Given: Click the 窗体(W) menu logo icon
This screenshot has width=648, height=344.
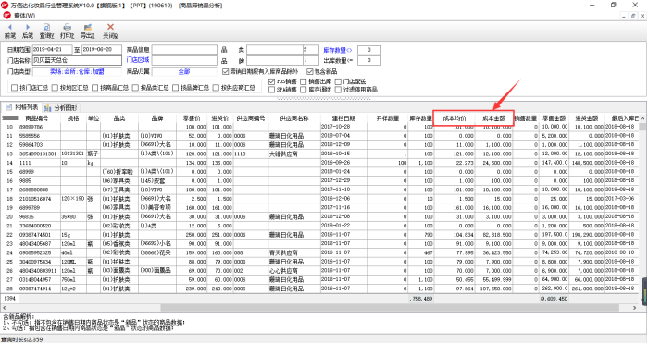Looking at the screenshot, I should pos(7,16).
